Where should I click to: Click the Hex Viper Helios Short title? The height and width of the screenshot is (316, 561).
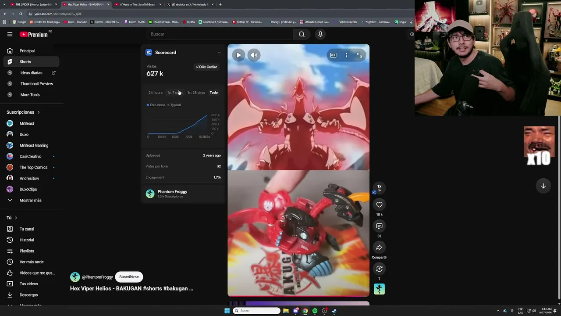(131, 288)
